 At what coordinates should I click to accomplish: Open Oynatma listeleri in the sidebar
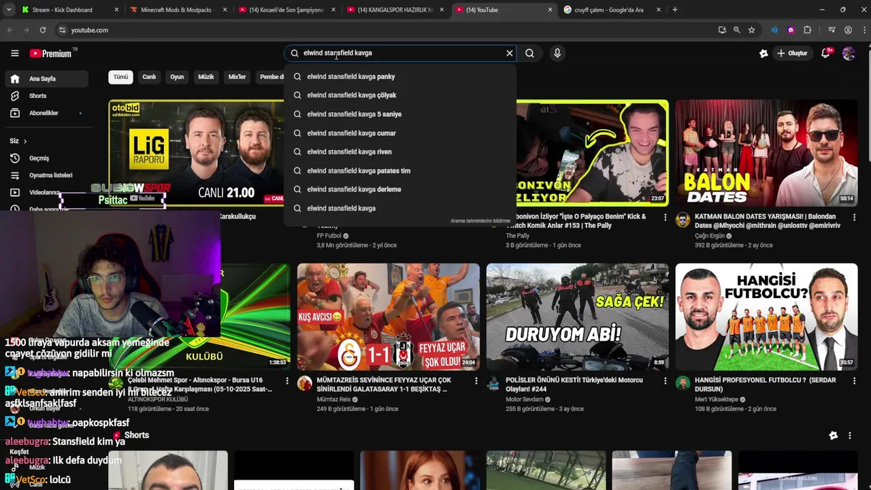pos(48,175)
